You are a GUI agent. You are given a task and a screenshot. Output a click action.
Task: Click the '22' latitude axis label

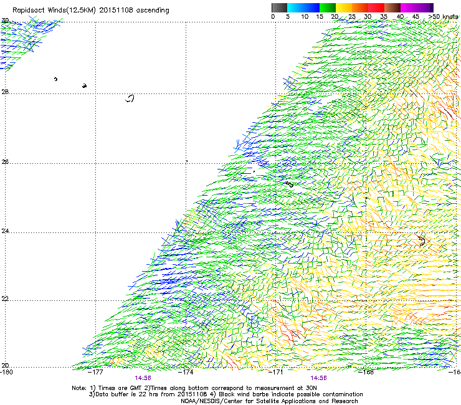pos(5,299)
